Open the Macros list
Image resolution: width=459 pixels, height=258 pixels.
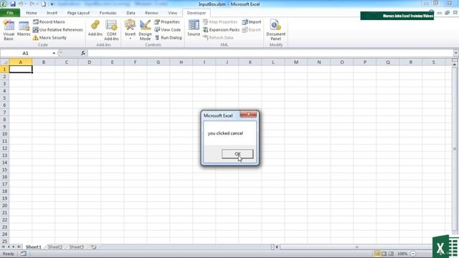[x=24, y=29]
